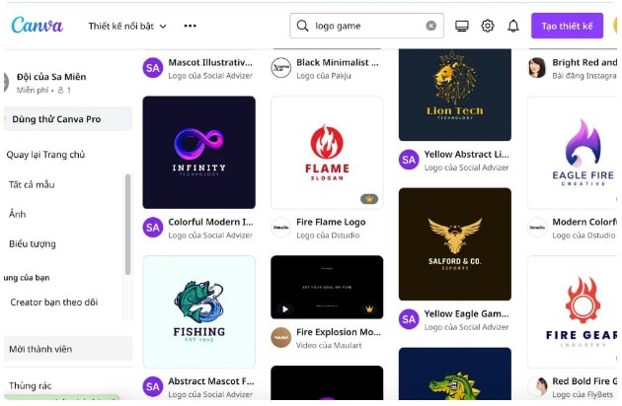Open Thùng rác in the sidebar
Viewport: 622px width, 406px height.
tap(31, 385)
